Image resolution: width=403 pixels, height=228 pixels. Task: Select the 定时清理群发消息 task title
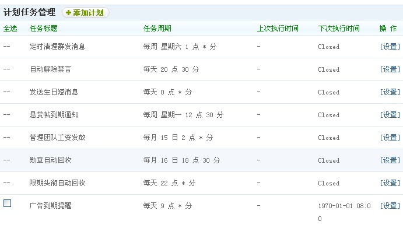[x=57, y=47]
